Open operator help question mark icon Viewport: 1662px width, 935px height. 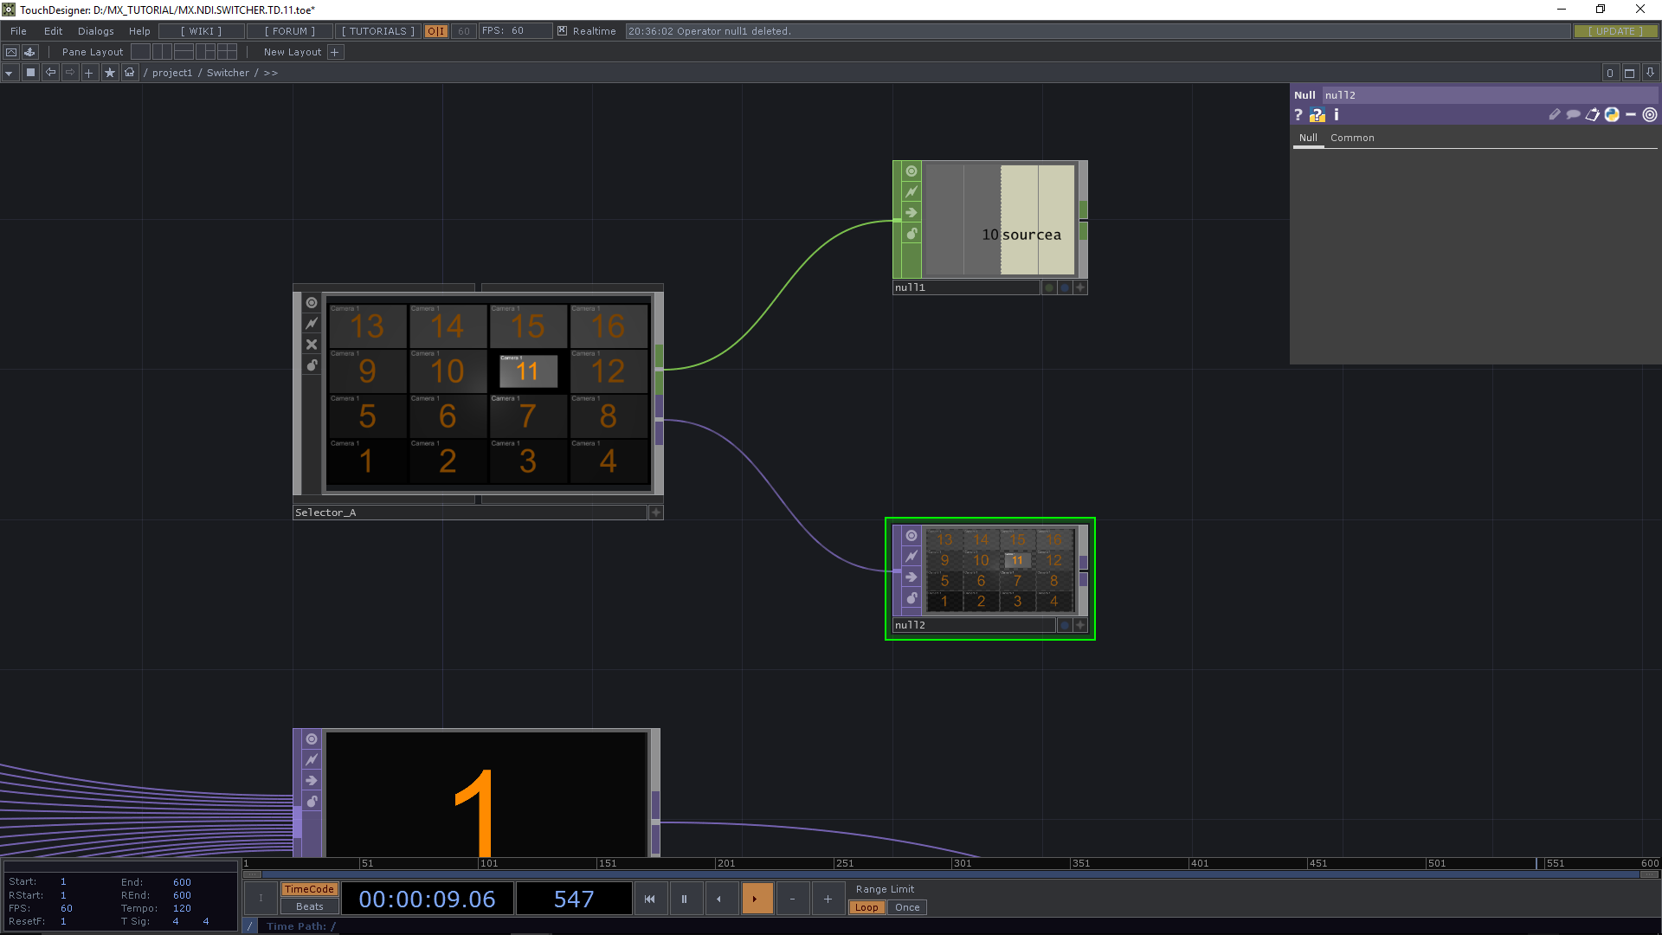point(1298,114)
